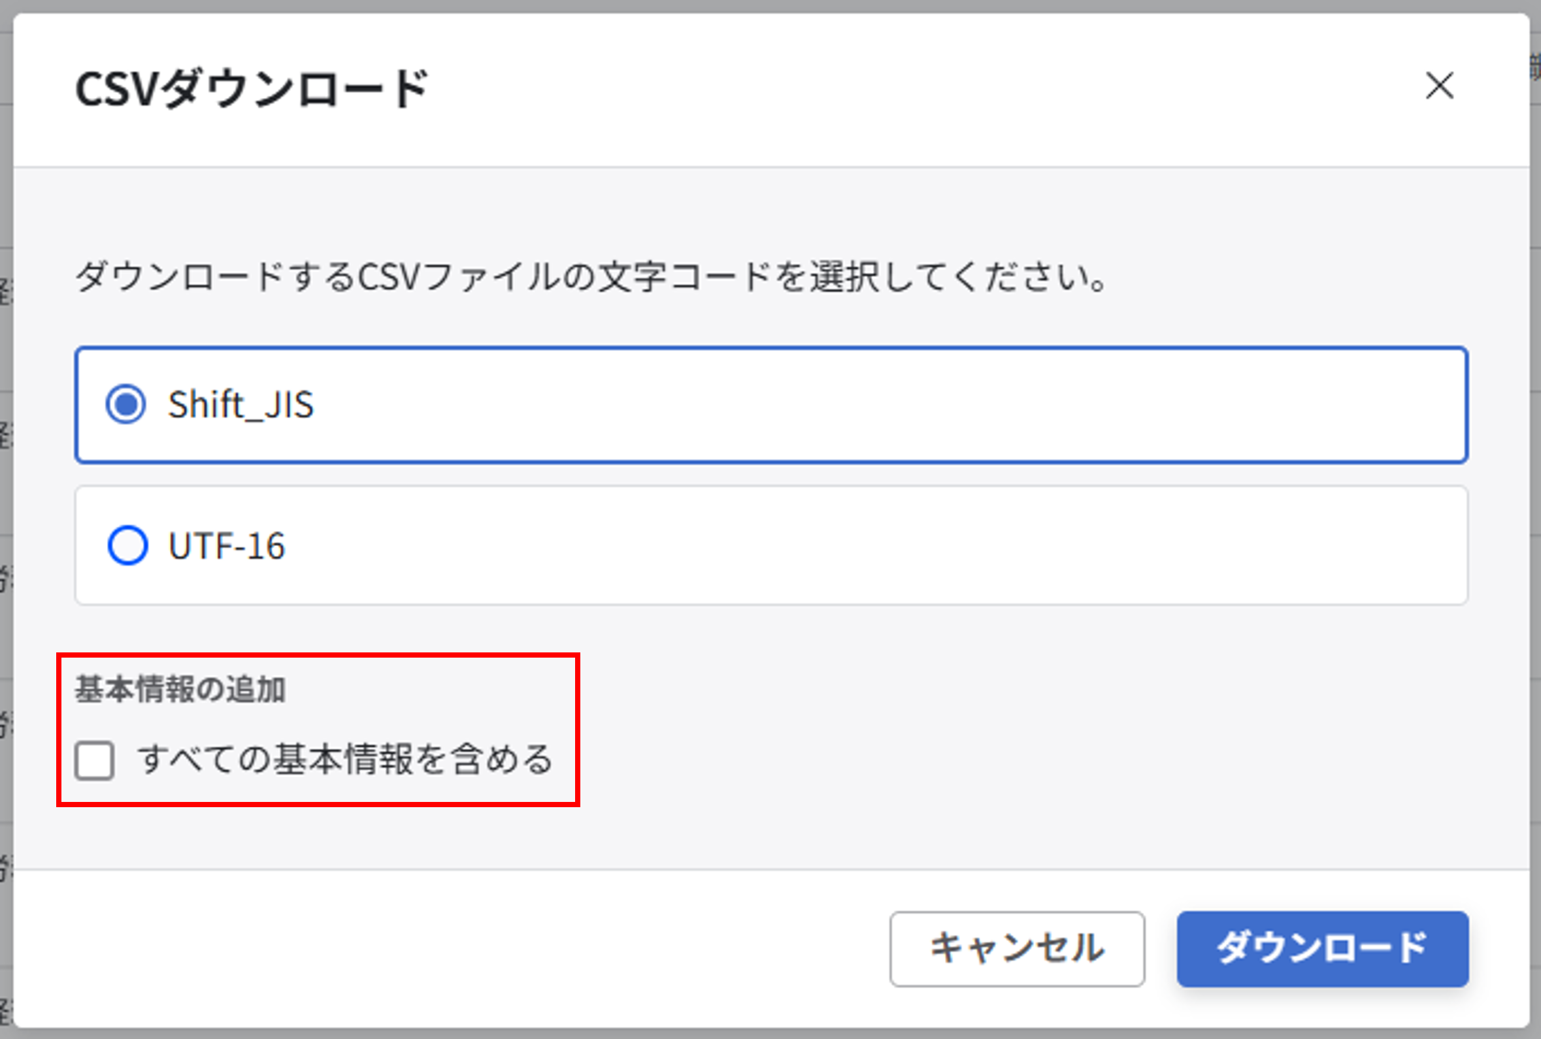Close the CSVダウンロード dialog with X
Image resolution: width=1541 pixels, height=1039 pixels.
(1440, 86)
